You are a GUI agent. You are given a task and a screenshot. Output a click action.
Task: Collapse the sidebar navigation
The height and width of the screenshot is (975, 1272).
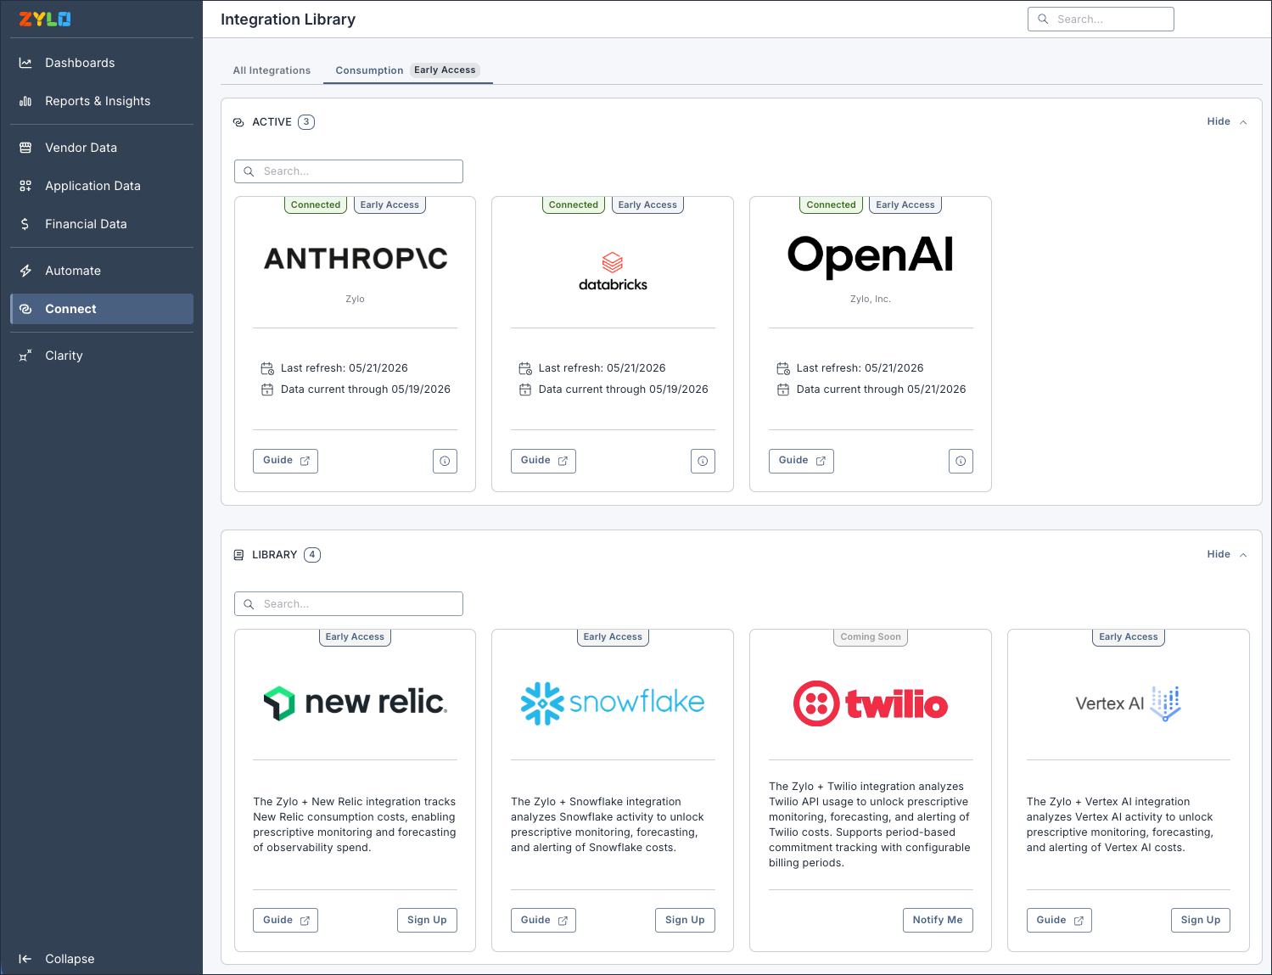(x=57, y=959)
